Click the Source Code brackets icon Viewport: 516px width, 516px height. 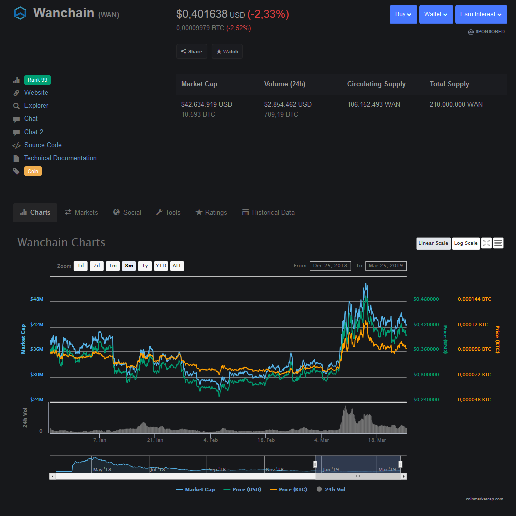[x=16, y=145]
